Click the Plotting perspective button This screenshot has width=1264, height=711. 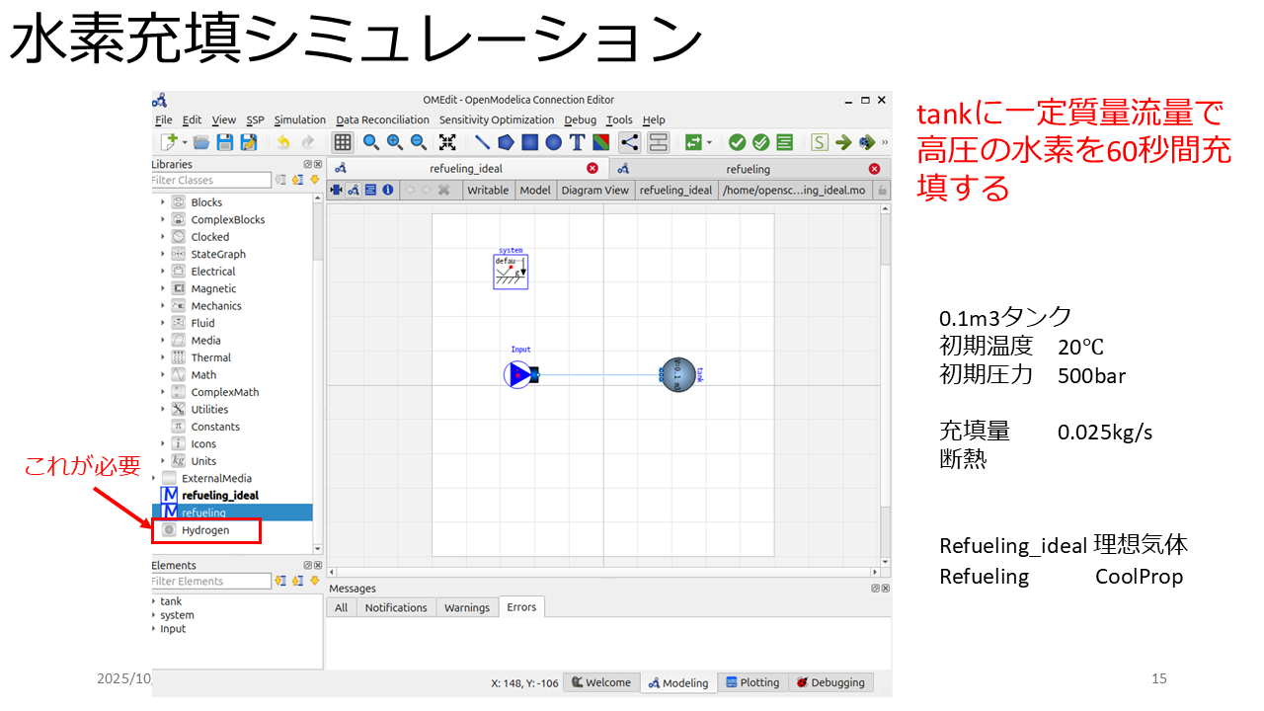click(752, 682)
